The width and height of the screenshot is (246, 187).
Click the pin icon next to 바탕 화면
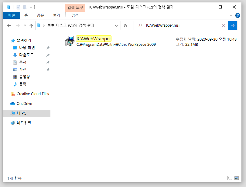pos(48,48)
